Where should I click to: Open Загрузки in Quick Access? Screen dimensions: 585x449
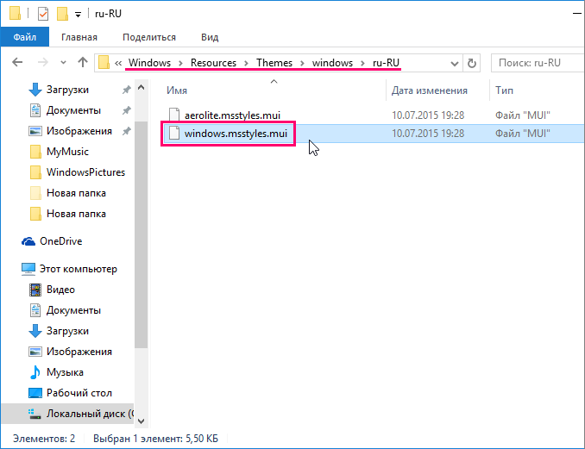click(67, 90)
